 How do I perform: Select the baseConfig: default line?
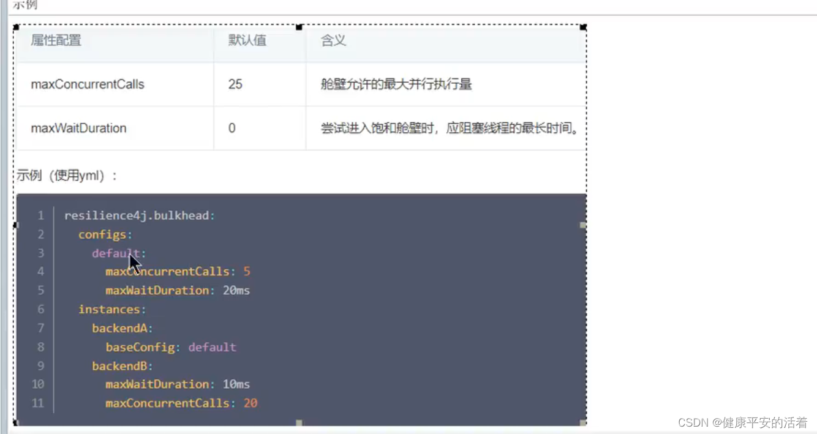(170, 347)
